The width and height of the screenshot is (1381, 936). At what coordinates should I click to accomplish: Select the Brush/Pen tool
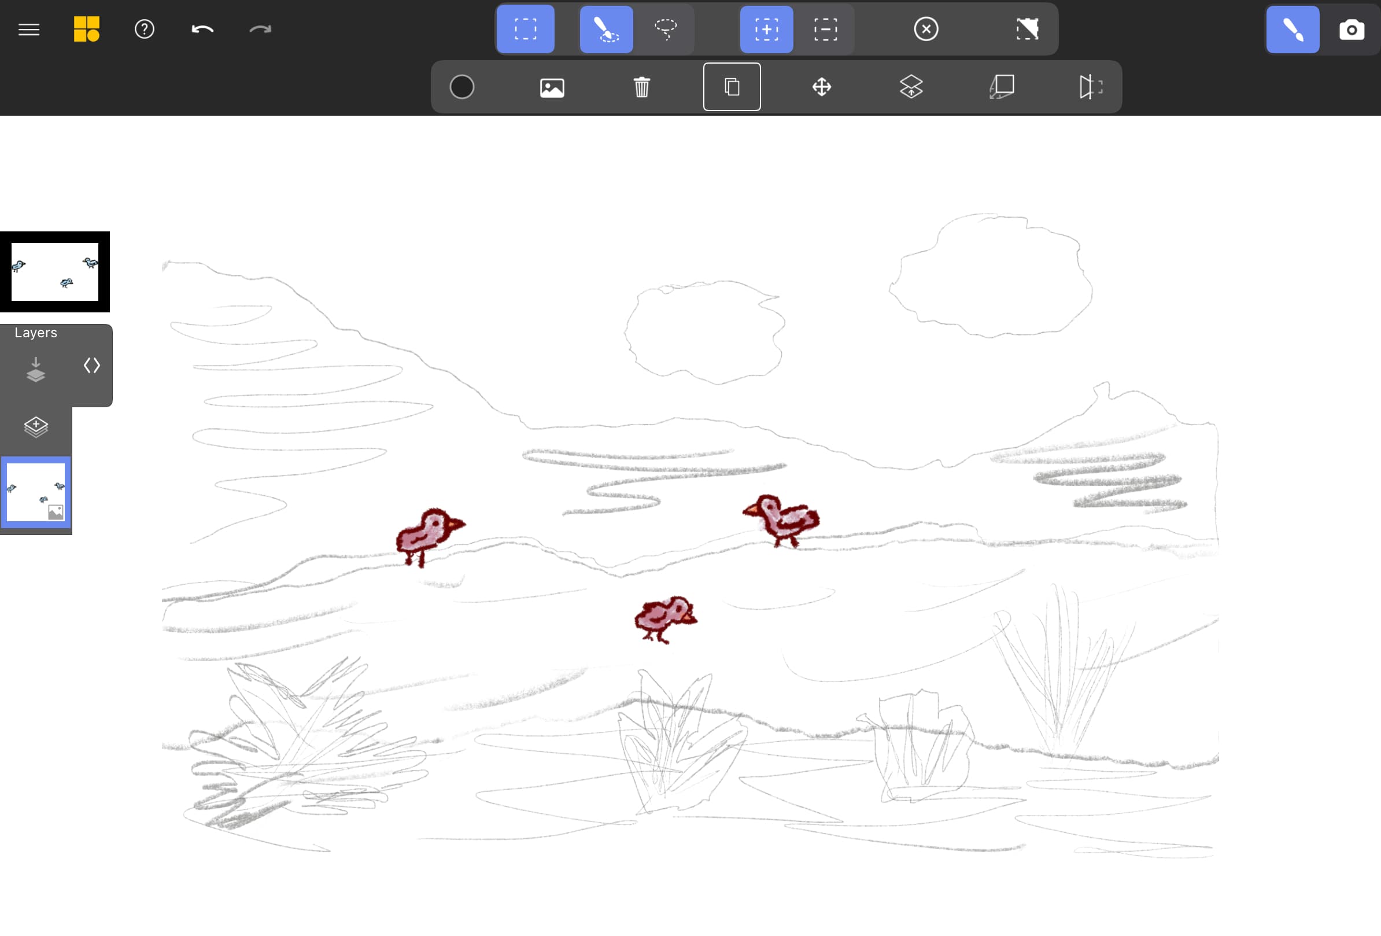1293,30
